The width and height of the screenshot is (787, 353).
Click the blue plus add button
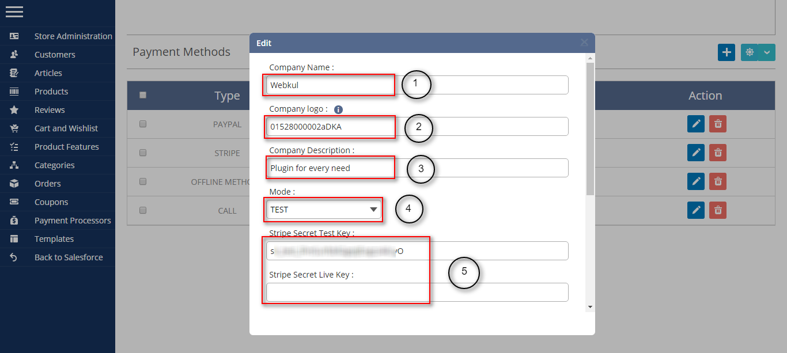coord(727,52)
